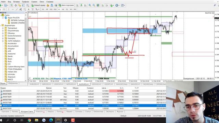Open the Market Watch window icon

click(11, 5)
